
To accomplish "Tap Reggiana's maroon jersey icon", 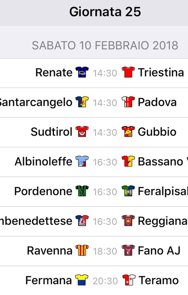I will pyautogui.click(x=128, y=221).
